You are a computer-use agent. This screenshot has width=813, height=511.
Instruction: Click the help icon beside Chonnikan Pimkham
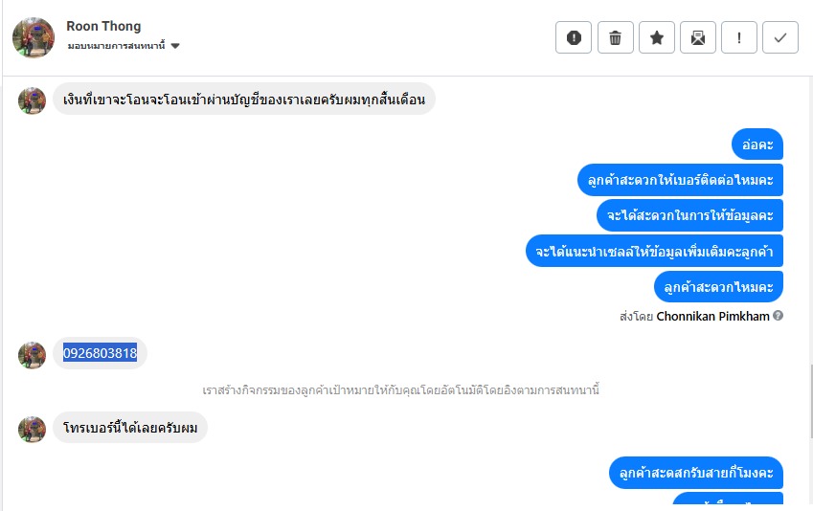779,316
